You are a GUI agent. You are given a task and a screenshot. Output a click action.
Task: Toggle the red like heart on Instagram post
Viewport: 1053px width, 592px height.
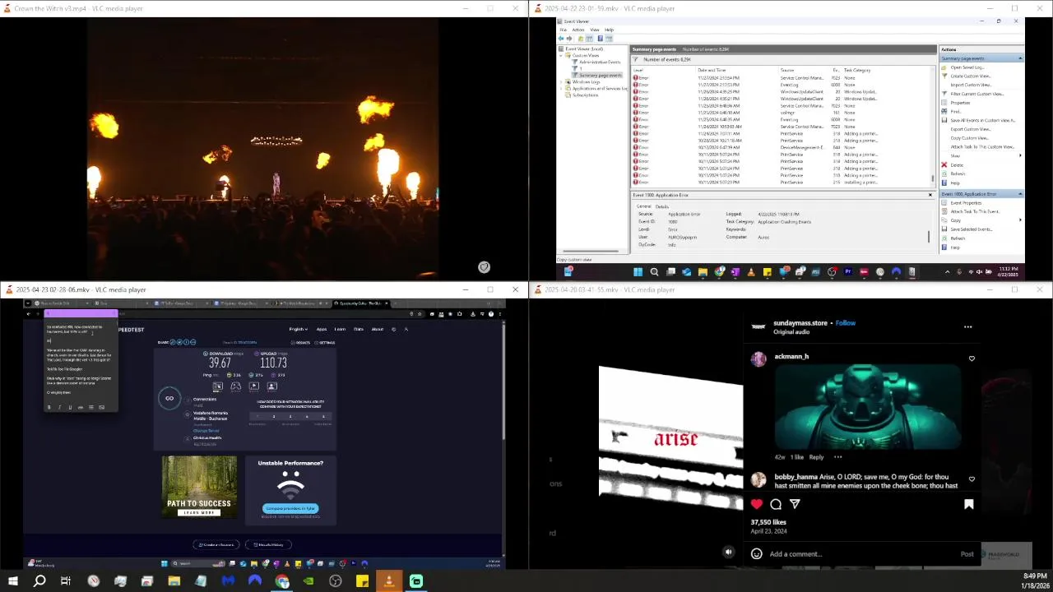tap(757, 504)
